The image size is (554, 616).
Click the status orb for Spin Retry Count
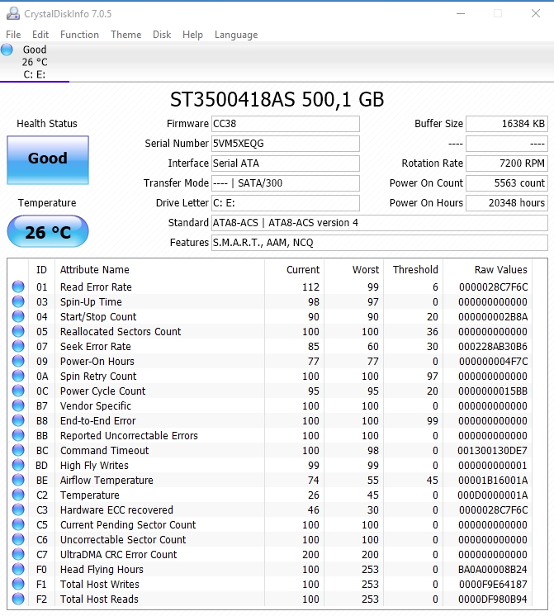tap(18, 376)
